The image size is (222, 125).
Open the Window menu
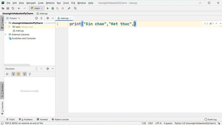click(82, 3)
